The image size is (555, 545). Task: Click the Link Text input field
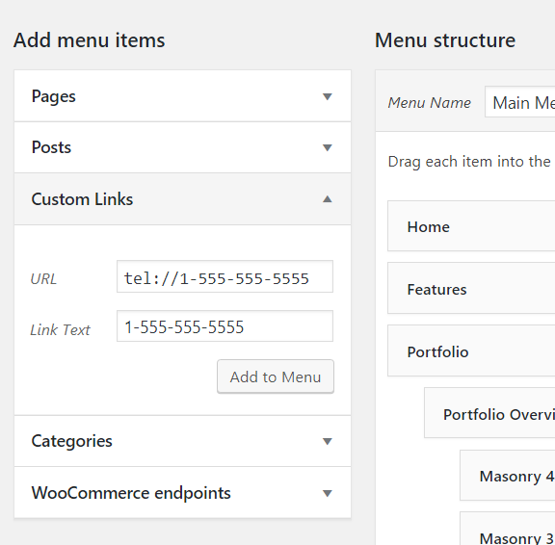click(x=225, y=326)
